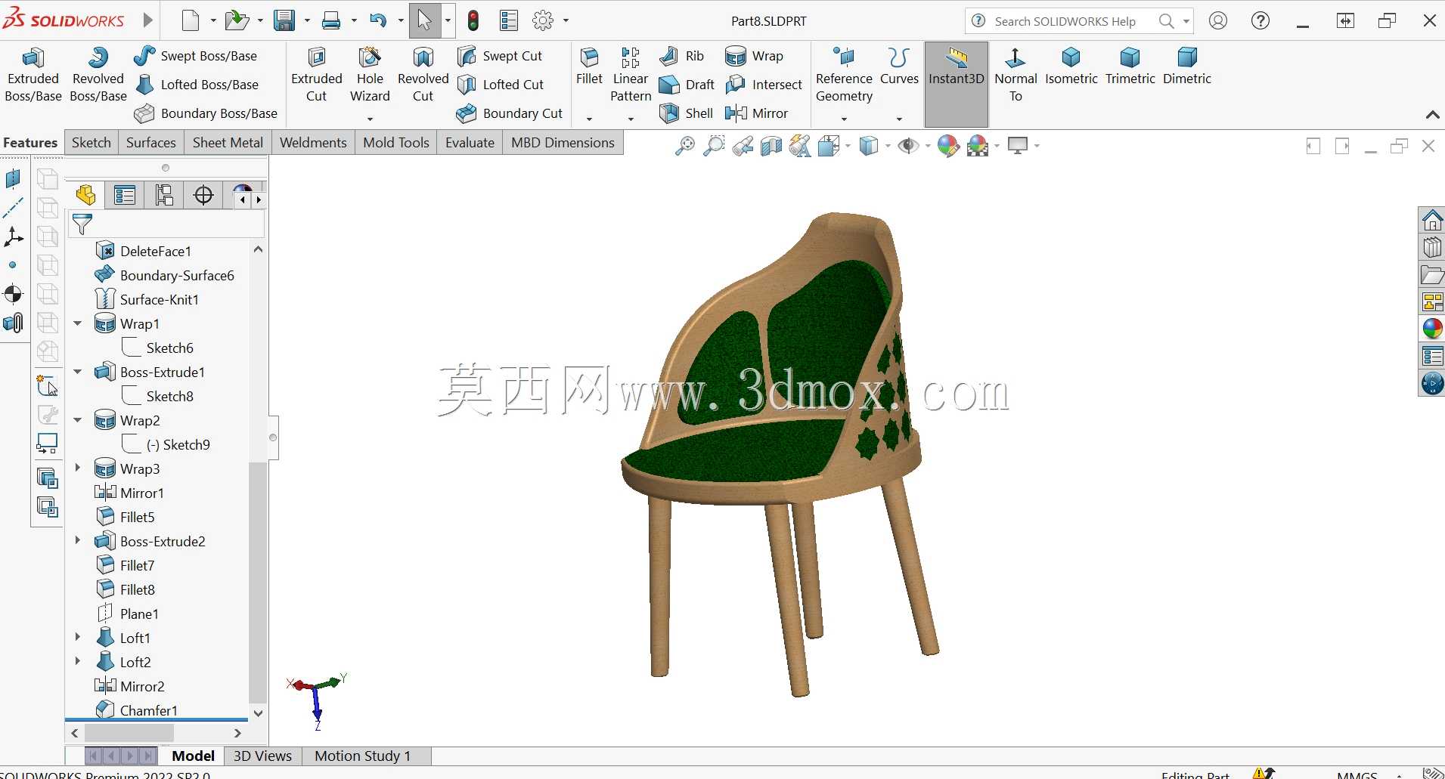Image resolution: width=1445 pixels, height=779 pixels.
Task: Select the Intersect tool
Action: click(764, 85)
